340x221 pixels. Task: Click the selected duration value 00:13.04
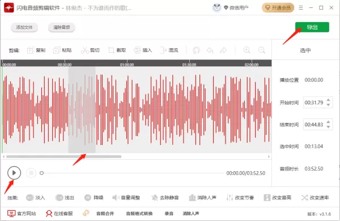(314, 147)
